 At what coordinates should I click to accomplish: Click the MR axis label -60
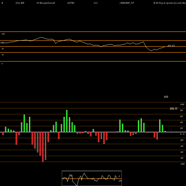182,152
